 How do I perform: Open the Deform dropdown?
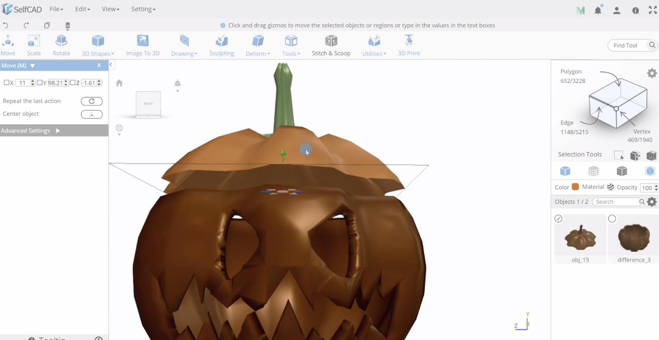pos(258,45)
